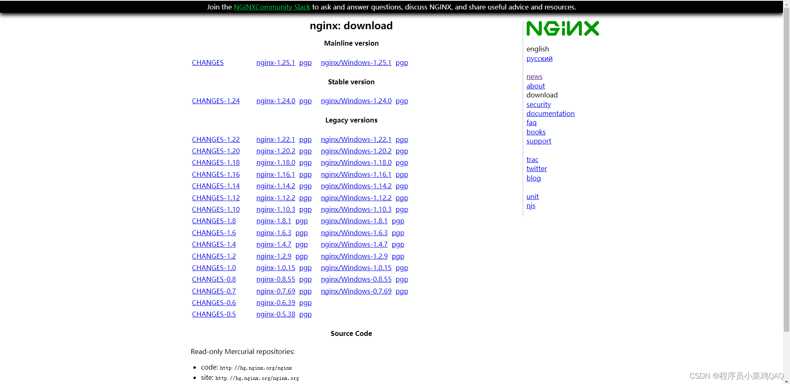Screen dimensions: 790x384
Task: Open the twitter link
Action: click(x=537, y=169)
